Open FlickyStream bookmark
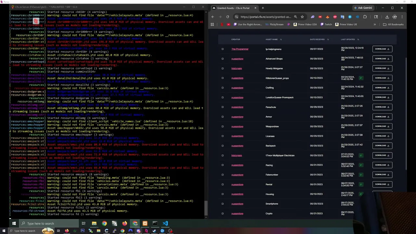The width and height of the screenshot is (416, 234). coord(274,24)
